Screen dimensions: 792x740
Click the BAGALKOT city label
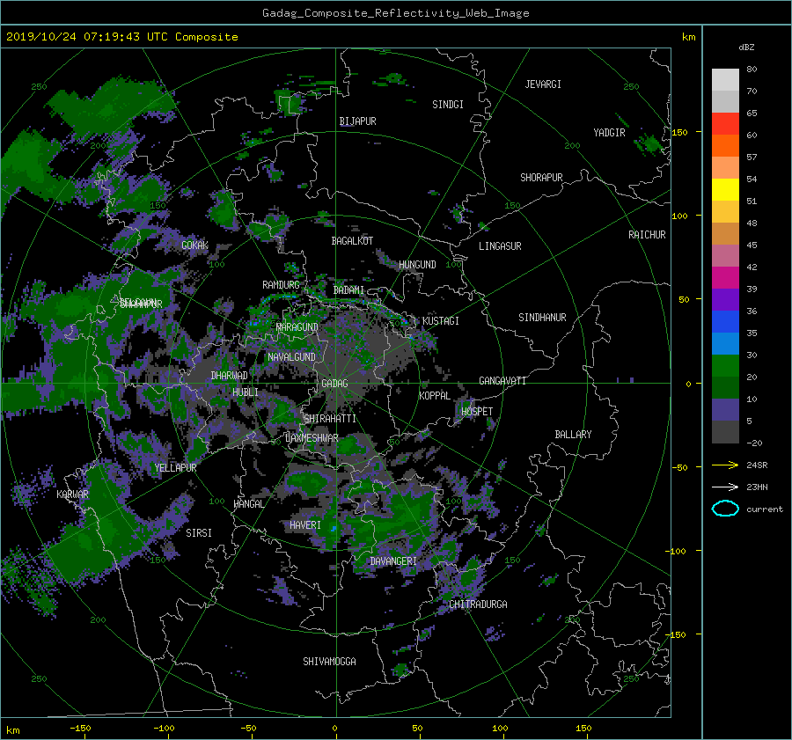click(352, 241)
